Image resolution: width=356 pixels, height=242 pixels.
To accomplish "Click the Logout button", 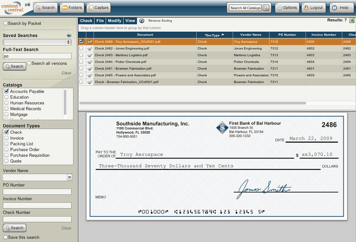I will (x=314, y=8).
